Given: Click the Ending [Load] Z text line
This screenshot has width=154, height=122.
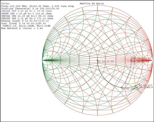Looking at the screenshot, I should click(x=25, y=21).
